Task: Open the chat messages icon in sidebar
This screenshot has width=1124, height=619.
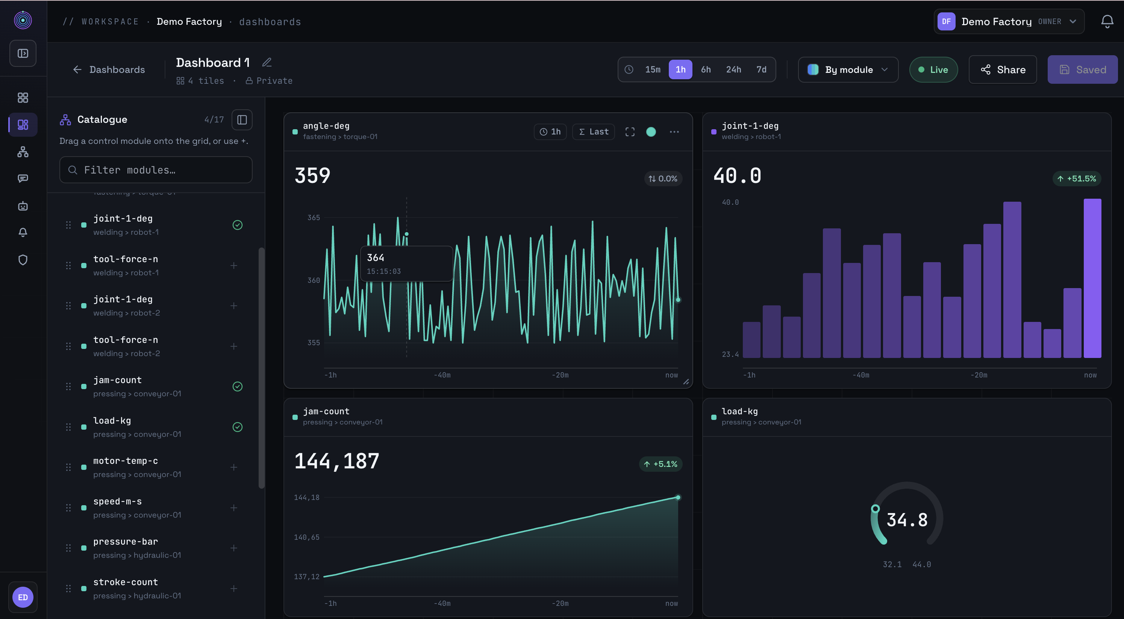Action: (x=23, y=179)
